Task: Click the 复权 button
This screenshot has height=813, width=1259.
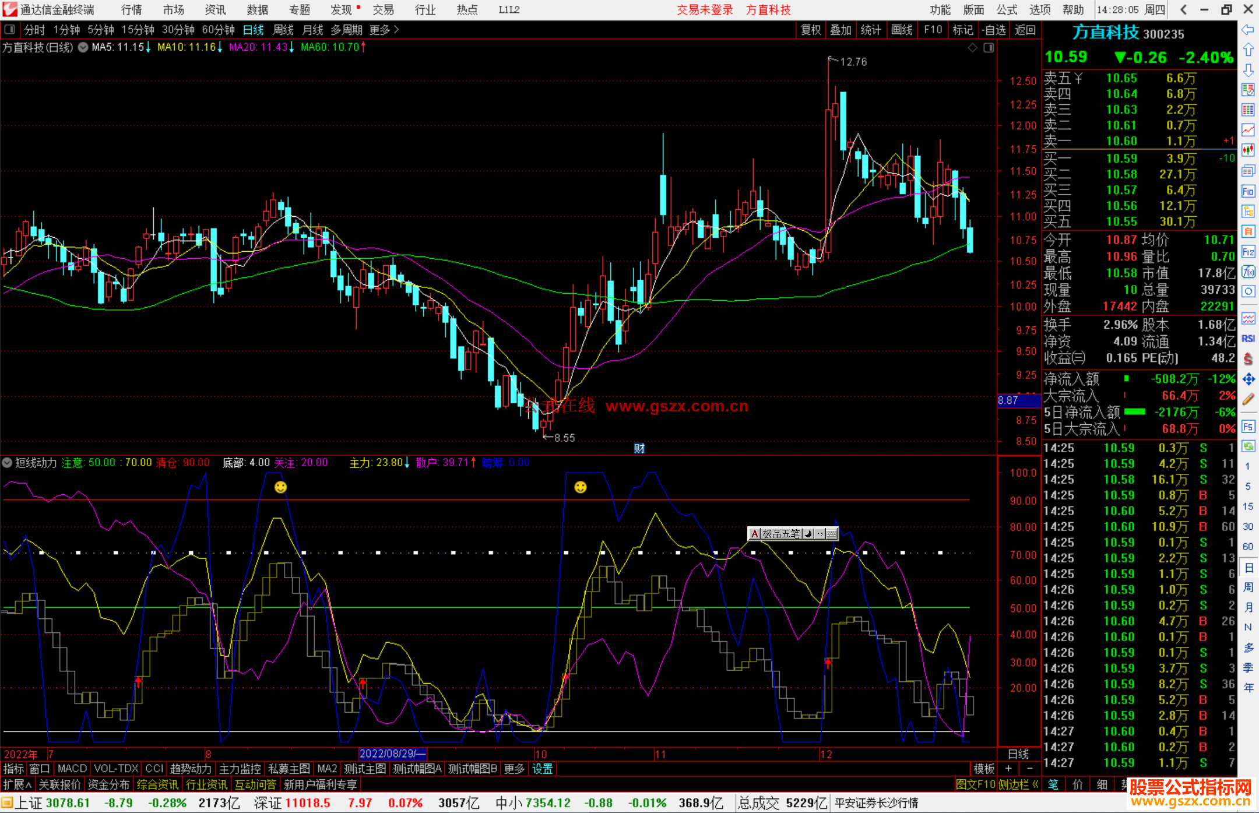Action: coord(811,30)
